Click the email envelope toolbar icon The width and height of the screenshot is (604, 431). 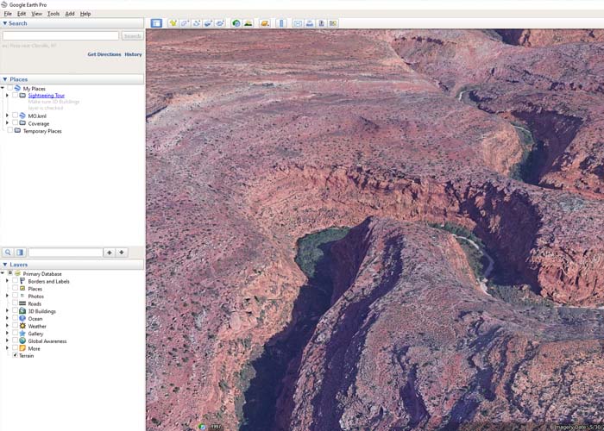click(298, 23)
